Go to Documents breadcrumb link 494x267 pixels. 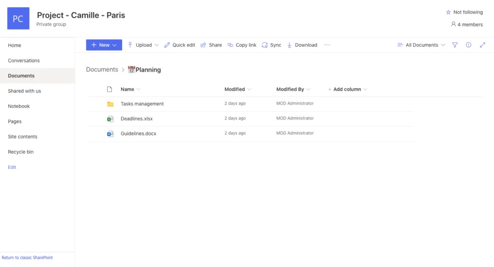pyautogui.click(x=102, y=69)
